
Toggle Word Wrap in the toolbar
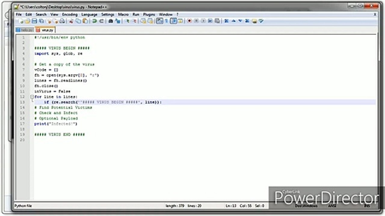coord(159,21)
